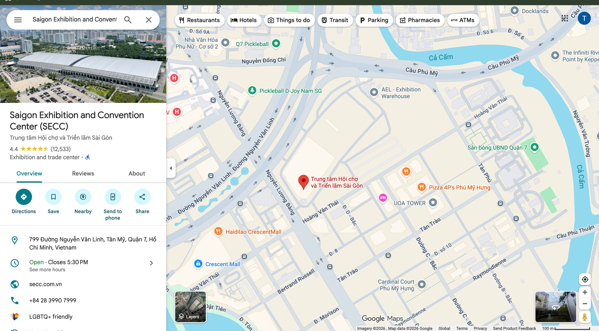599x331 pixels.
Task: Share this location
Action: (x=142, y=197)
